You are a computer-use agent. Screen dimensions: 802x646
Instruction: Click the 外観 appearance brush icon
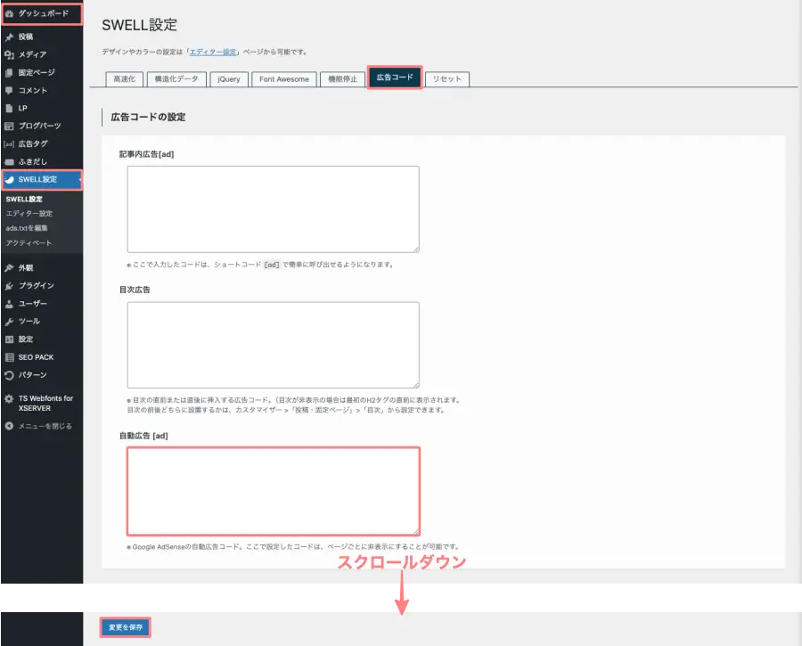click(11, 266)
